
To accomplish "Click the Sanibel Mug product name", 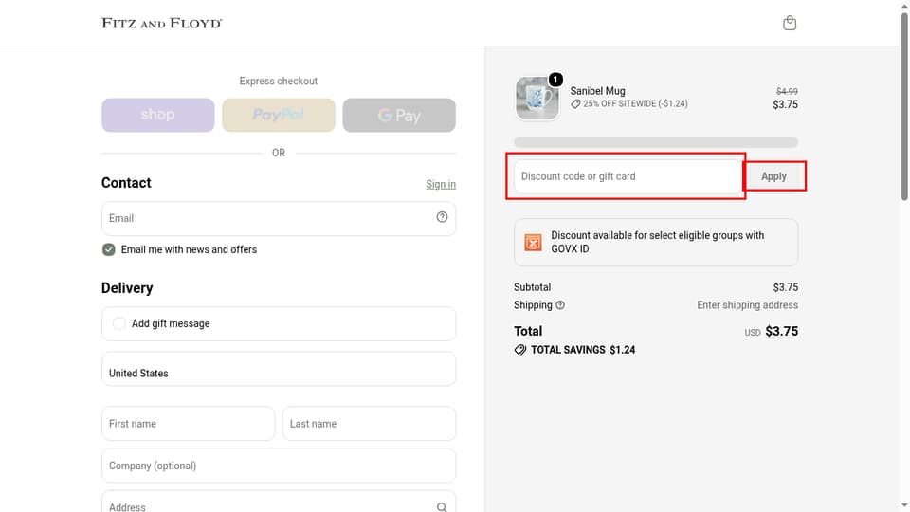I will [x=598, y=91].
